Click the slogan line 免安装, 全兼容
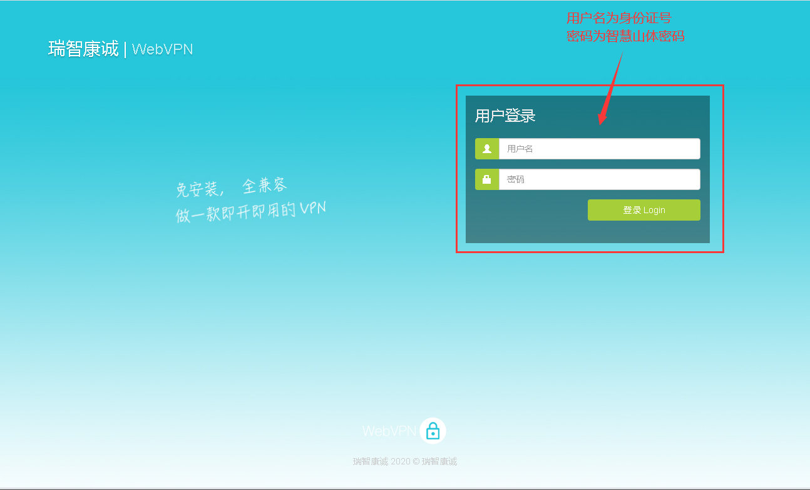 coord(231,187)
